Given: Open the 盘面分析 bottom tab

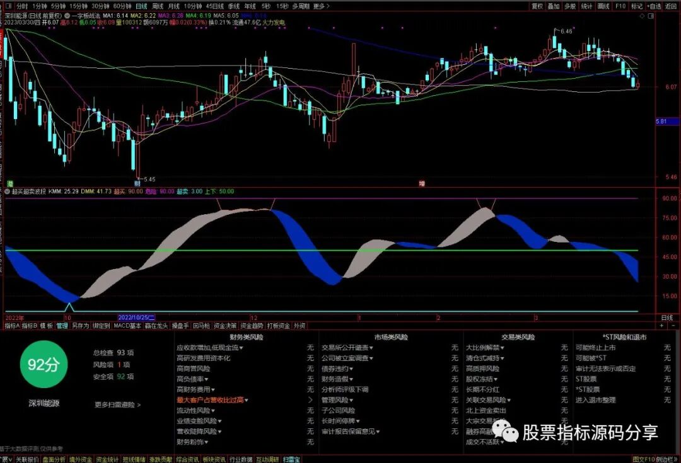Looking at the screenshot, I should click(x=53, y=459).
